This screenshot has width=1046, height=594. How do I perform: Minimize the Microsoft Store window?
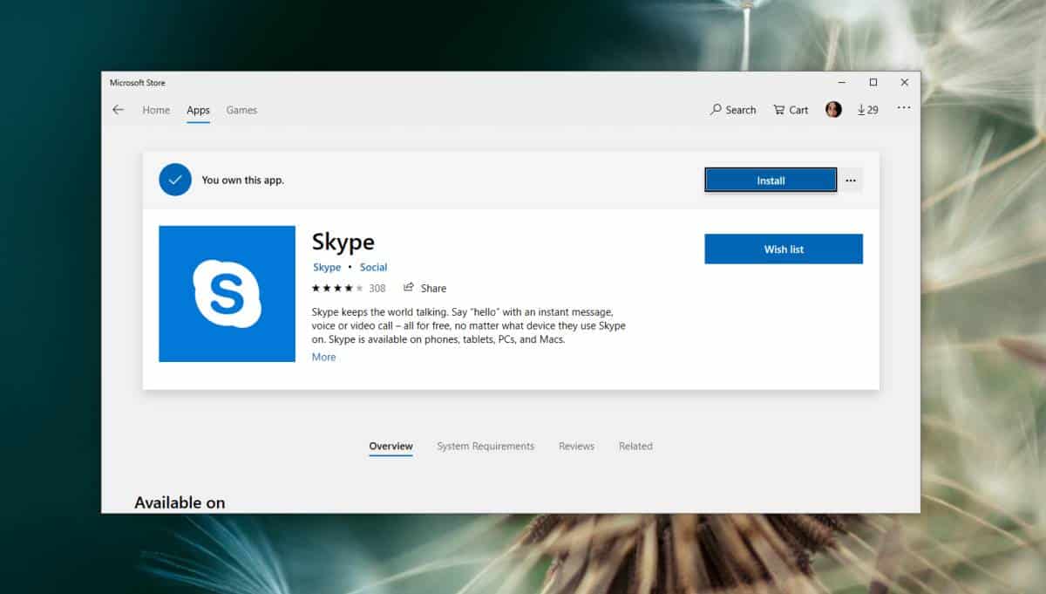pyautogui.click(x=841, y=83)
